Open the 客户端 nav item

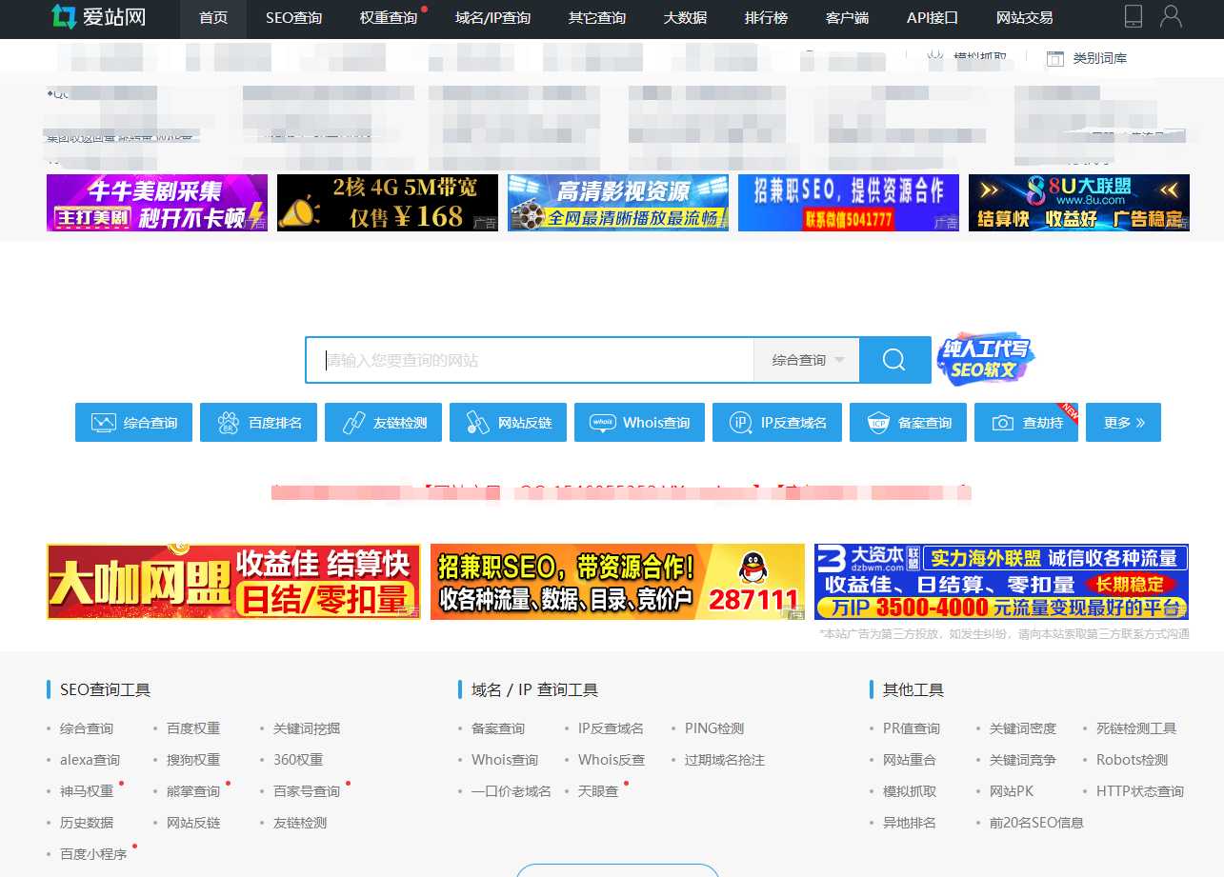847,18
